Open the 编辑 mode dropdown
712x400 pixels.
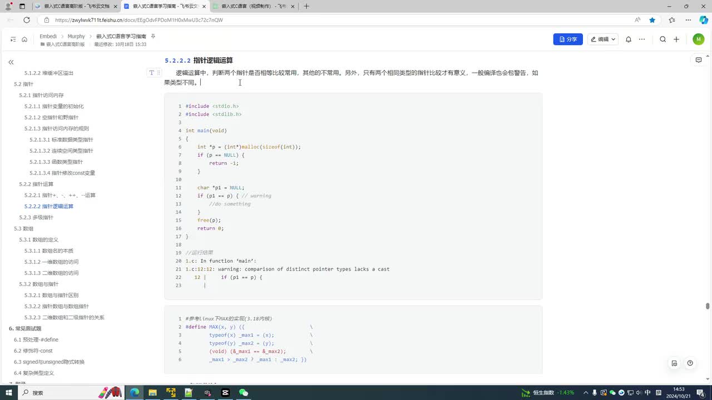[x=603, y=39]
